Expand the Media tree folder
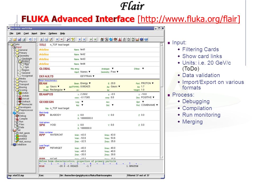 15,79
